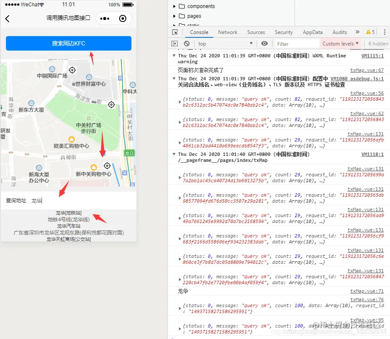Open the txMap.vue:56 source link
The height and width of the screenshot is (339, 390).
tap(367, 93)
